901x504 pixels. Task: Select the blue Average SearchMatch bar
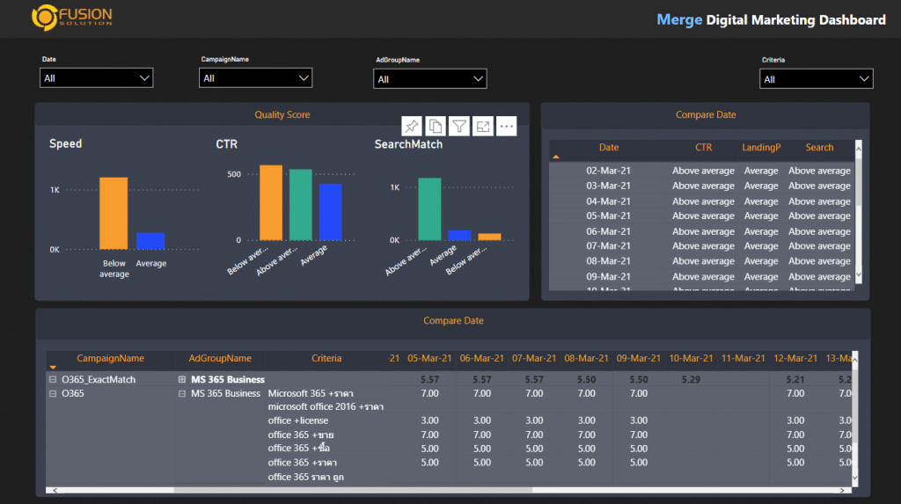(459, 235)
